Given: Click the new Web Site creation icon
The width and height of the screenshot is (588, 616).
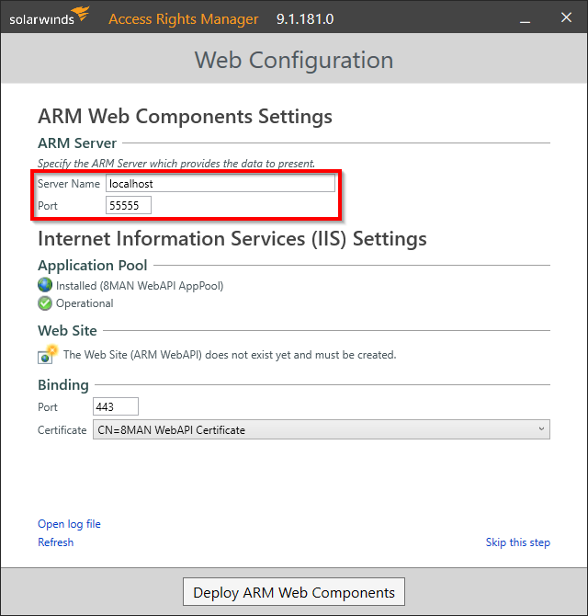Looking at the screenshot, I should pyautogui.click(x=48, y=354).
